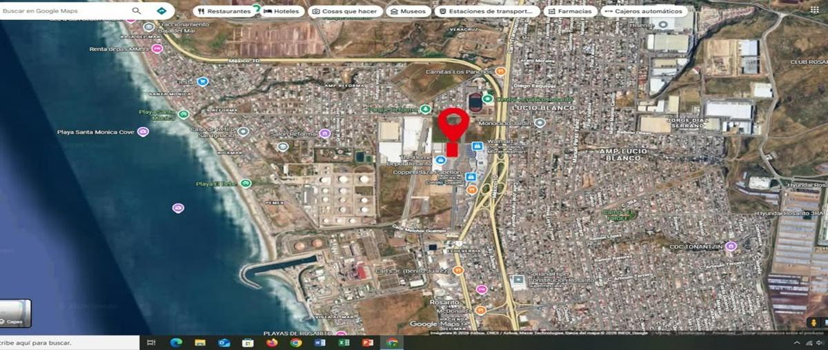Click the Playa Santa Monica Cove camera pin
Viewport: 828px width, 350px height.
tap(143, 132)
